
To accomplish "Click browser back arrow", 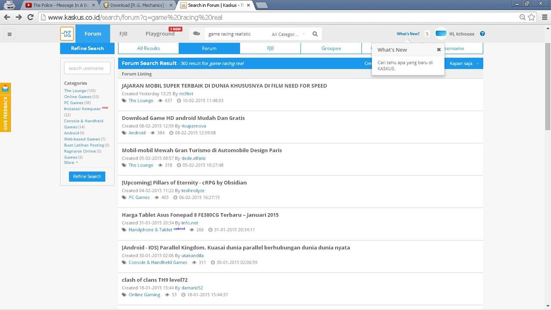I will 7,17.
